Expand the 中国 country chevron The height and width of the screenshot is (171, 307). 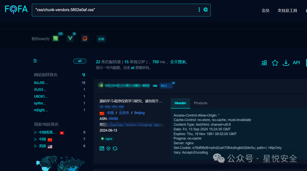point(36,139)
